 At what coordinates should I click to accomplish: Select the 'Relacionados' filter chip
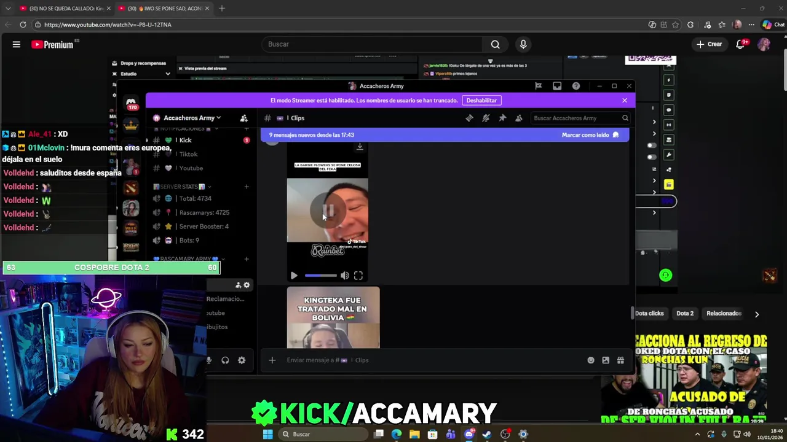click(x=724, y=314)
